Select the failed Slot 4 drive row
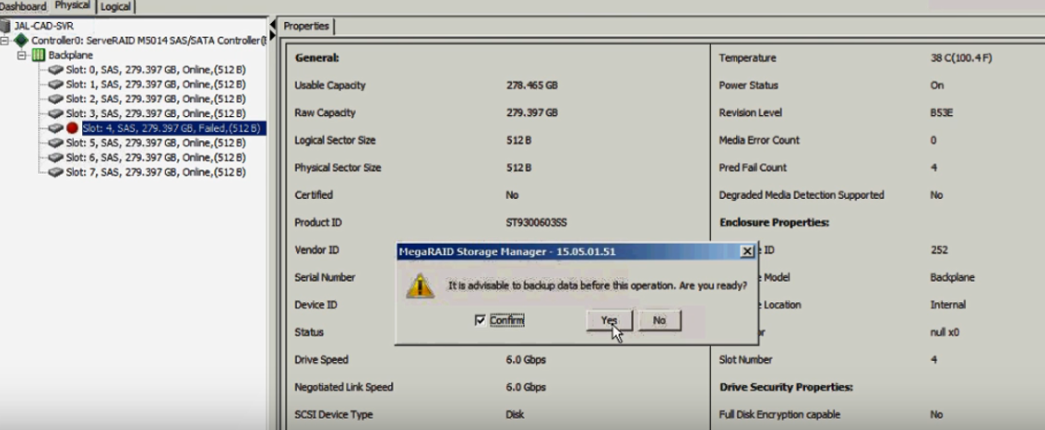Screen dimensions: 1045x430 pyautogui.click(x=174, y=128)
